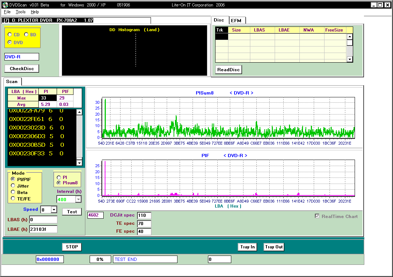The width and height of the screenshot is (393, 277).
Task: Select the PI radio button
Action: (59, 177)
